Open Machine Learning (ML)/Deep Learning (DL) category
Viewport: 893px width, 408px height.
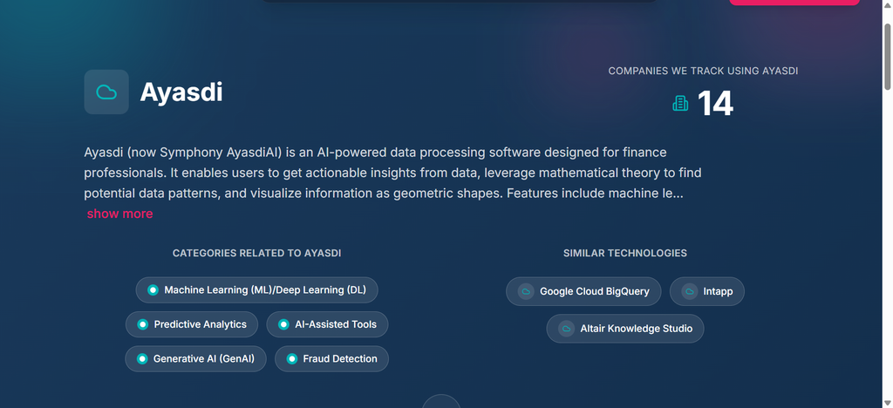tap(257, 290)
